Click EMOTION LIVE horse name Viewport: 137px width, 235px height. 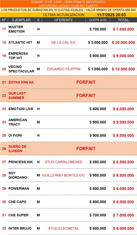click(21, 109)
